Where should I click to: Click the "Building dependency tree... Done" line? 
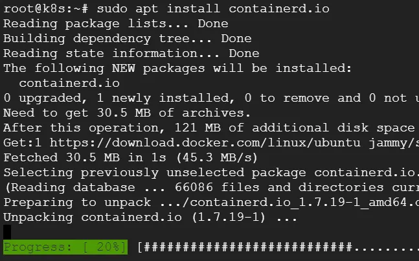pyautogui.click(x=127, y=38)
